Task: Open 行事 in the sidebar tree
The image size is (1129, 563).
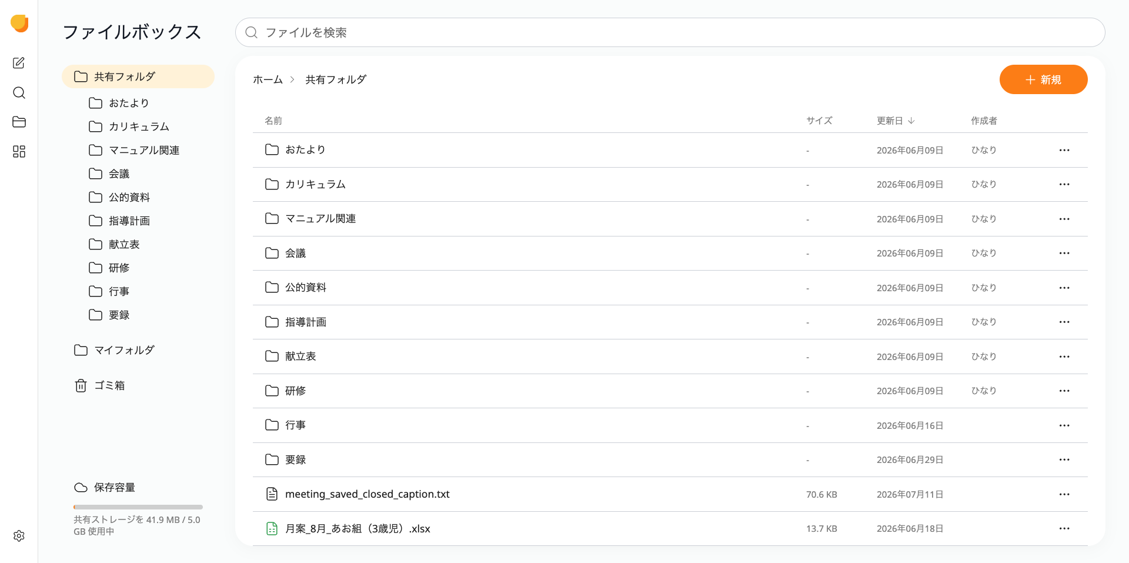Action: [119, 291]
